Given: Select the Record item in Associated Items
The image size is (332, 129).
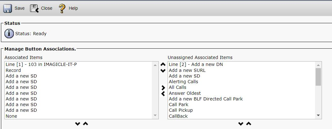Looking at the screenshot, I should point(13,70).
